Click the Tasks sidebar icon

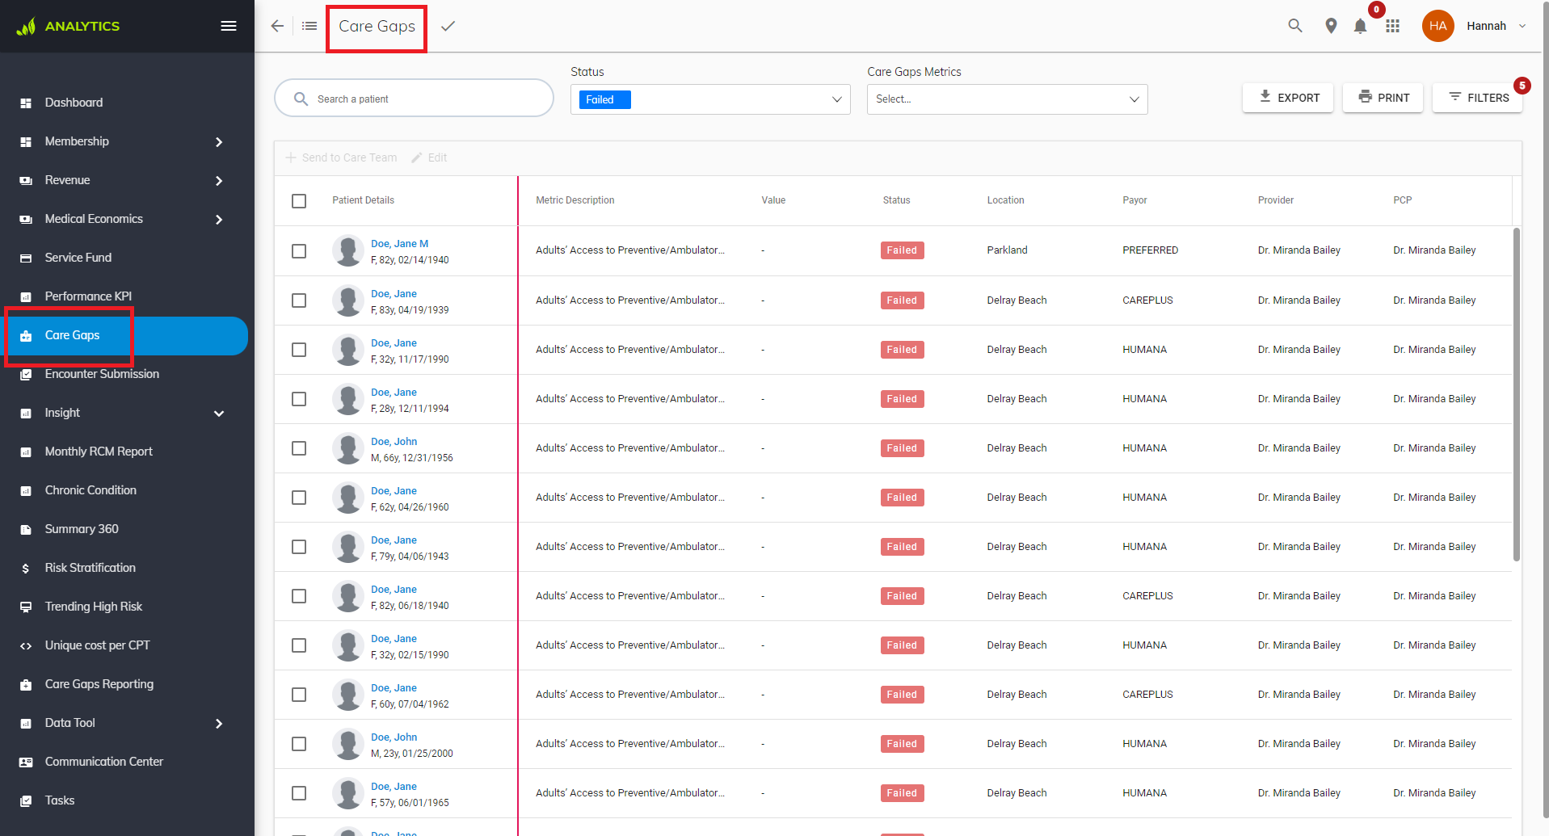[x=26, y=801]
